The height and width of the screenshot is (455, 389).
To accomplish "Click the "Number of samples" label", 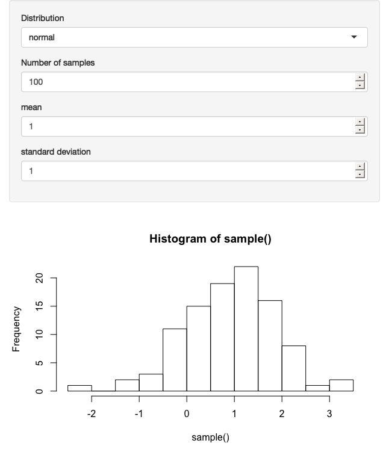I will (58, 63).
